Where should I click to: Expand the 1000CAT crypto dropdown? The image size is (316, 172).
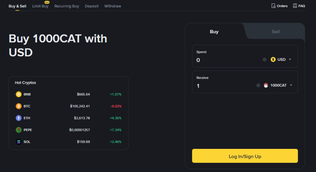[291, 86]
